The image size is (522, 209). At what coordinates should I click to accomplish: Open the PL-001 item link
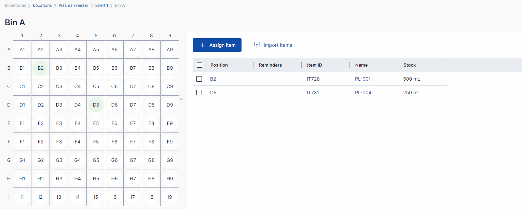tap(362, 79)
